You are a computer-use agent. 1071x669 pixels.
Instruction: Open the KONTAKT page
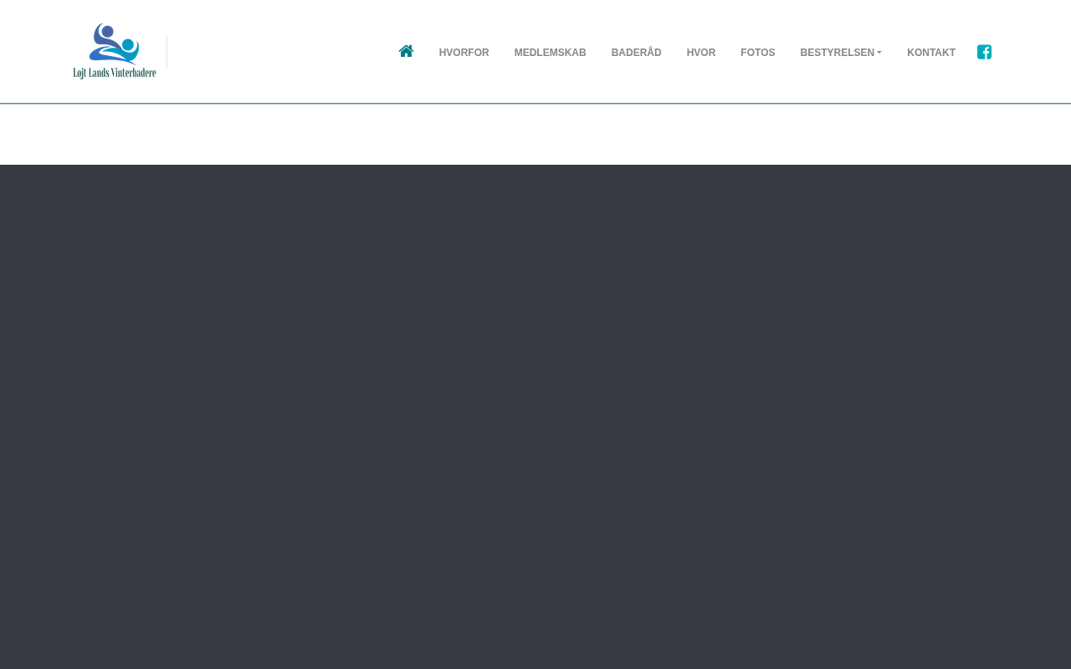pos(931,53)
